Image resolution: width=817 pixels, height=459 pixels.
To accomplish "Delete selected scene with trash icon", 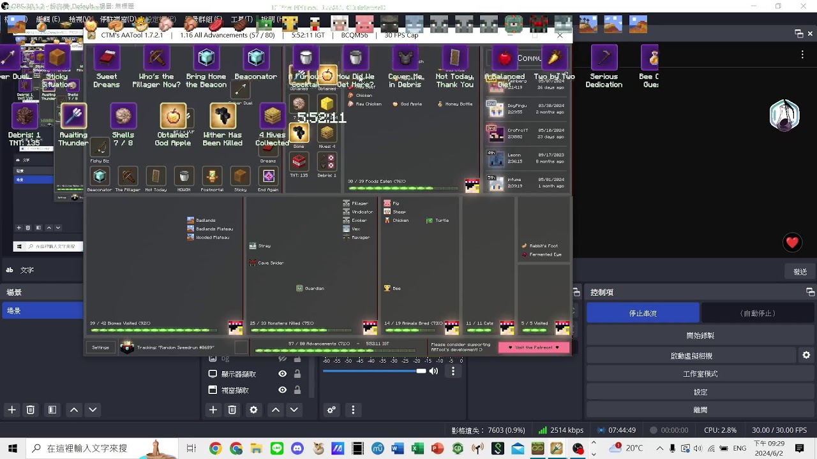I will pos(30,410).
